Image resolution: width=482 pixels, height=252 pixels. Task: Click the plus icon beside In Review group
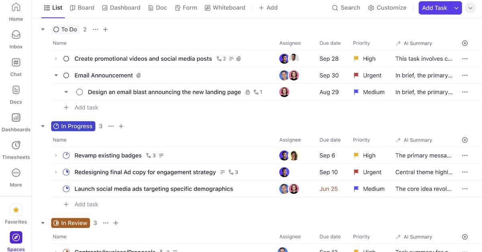[x=116, y=223]
